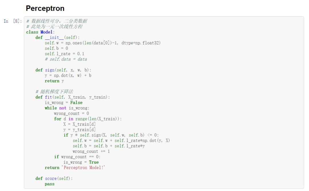This screenshot has height=191, width=309.
Task: Click the commented '# self.data = data' line
Action: tap(66, 59)
